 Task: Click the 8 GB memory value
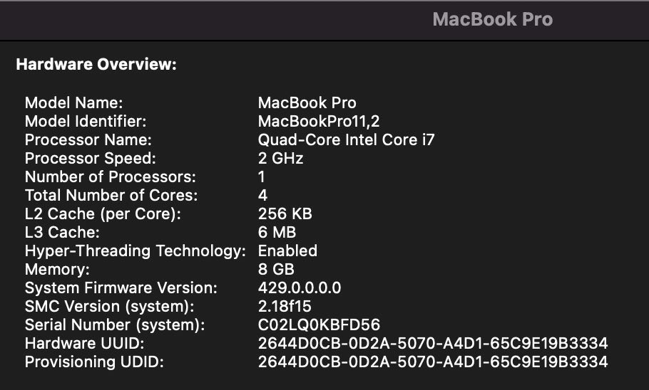pos(275,270)
